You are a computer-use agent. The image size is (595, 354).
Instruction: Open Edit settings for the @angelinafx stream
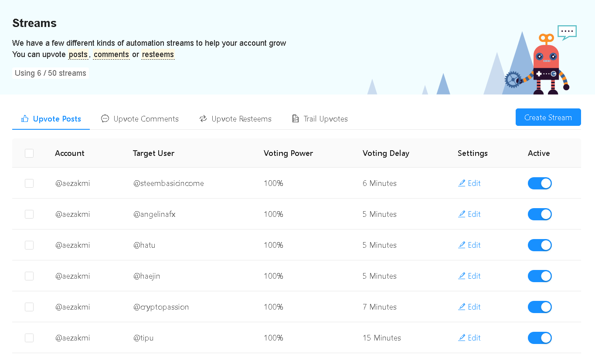coord(469,214)
